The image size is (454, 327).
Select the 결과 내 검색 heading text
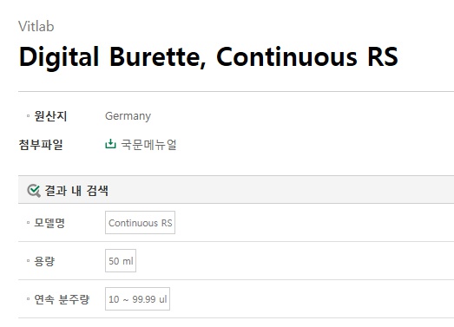76,191
